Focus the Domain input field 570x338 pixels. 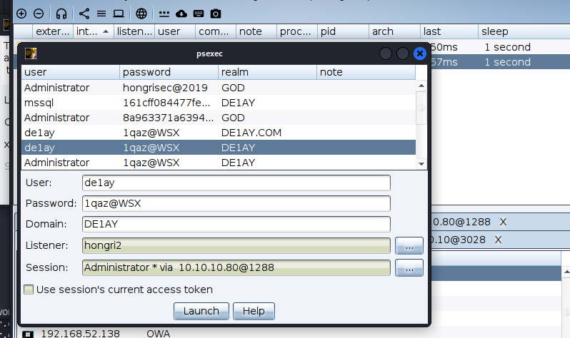[x=236, y=224]
